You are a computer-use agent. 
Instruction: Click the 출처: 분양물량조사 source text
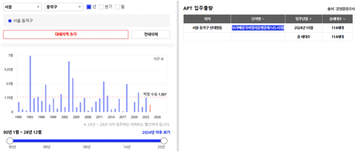tap(341, 10)
